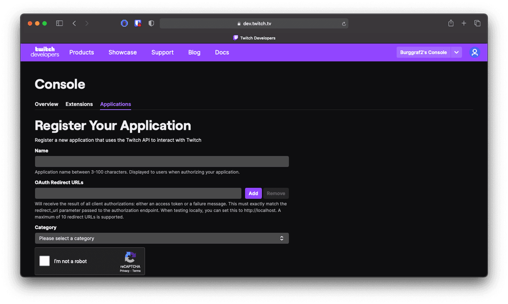Viewport: 508px width, 304px height.
Task: Toggle the Safari sidebar icon
Action: 59,23
